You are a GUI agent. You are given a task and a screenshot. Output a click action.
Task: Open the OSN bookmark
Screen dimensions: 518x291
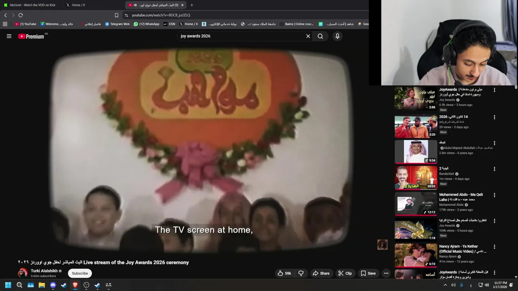(x=169, y=24)
